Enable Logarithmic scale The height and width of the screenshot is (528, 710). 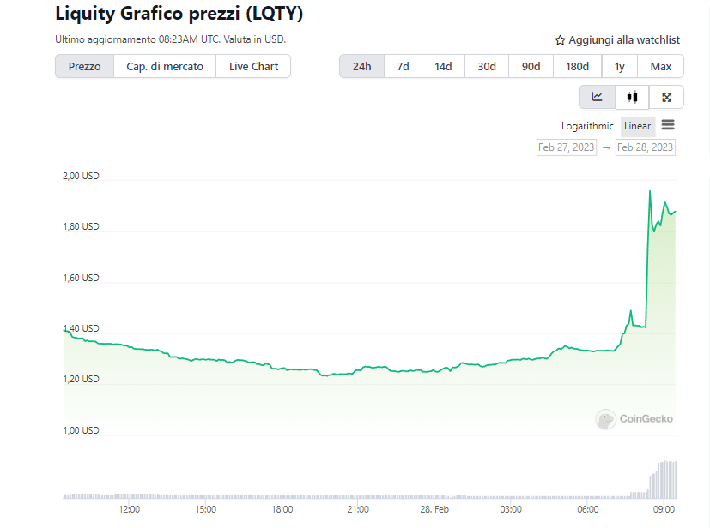(x=587, y=126)
